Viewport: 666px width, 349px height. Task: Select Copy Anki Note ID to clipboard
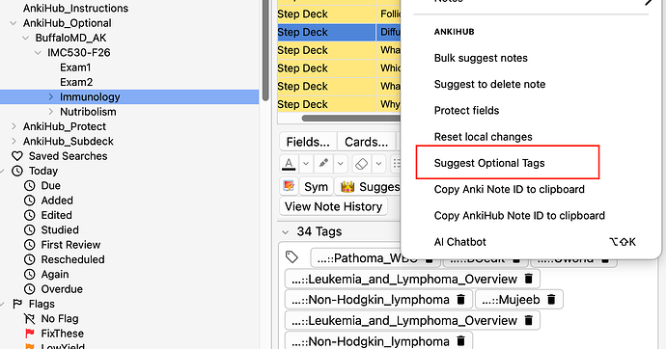click(x=509, y=190)
